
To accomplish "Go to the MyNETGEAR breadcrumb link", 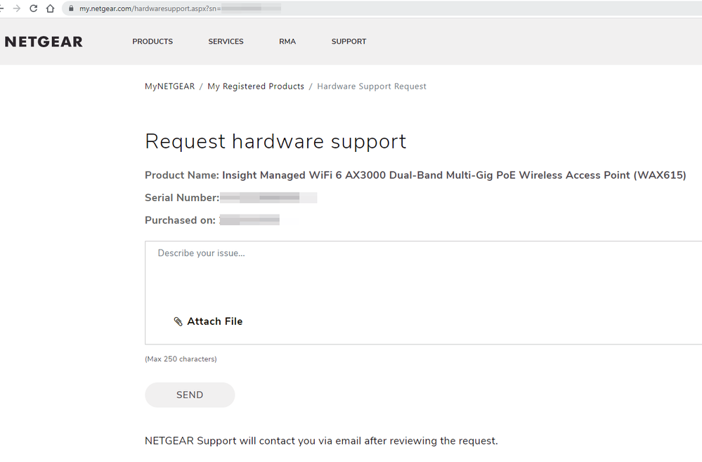I will 169,86.
